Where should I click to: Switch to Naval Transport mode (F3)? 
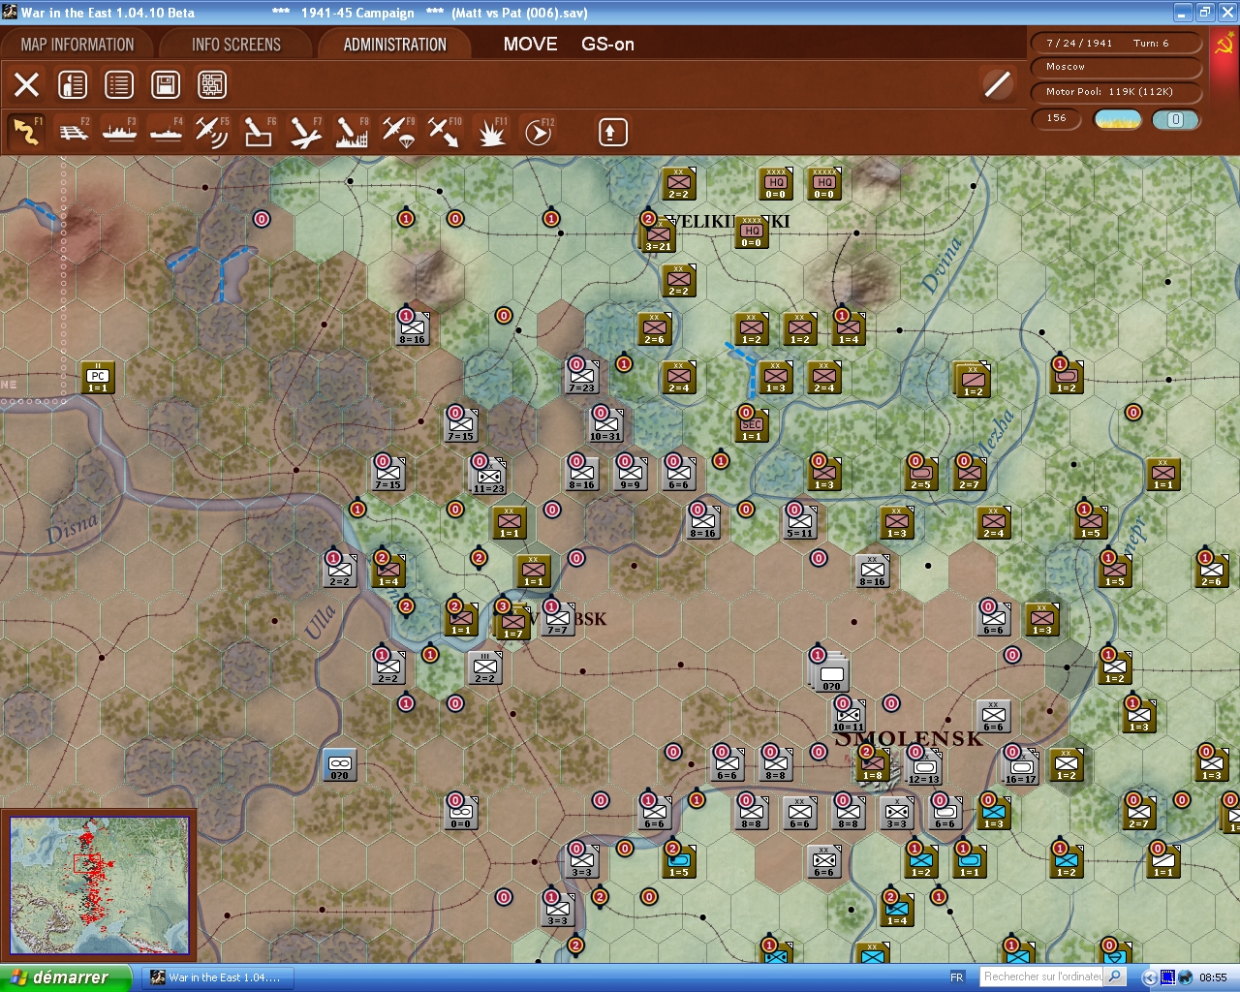tap(120, 132)
